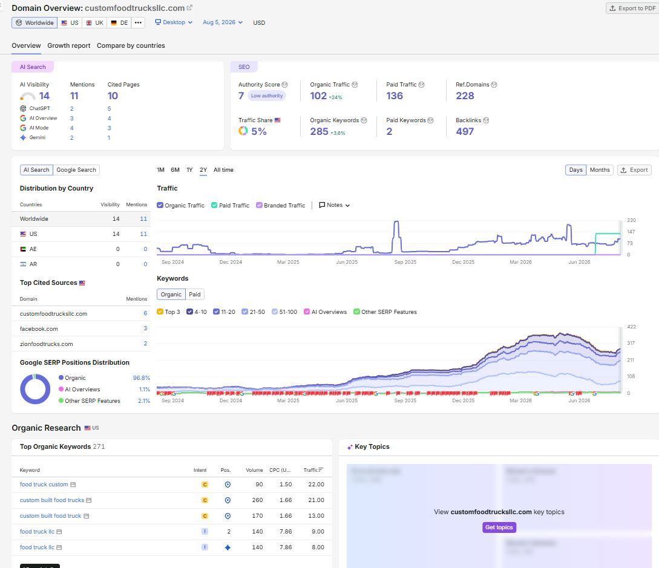
Task: Toggle Organic Traffic checkbox
Action: (160, 205)
